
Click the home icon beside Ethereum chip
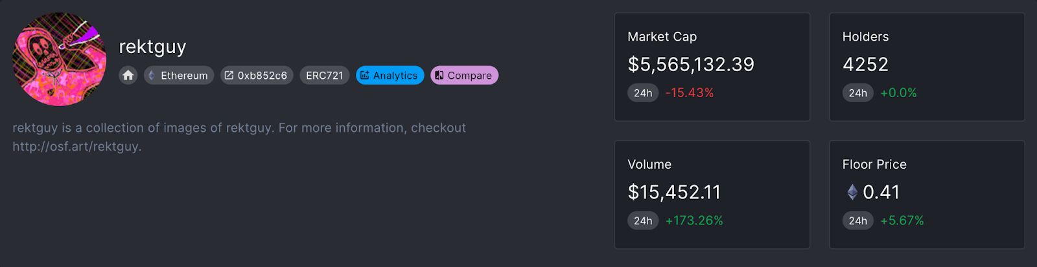(x=128, y=76)
